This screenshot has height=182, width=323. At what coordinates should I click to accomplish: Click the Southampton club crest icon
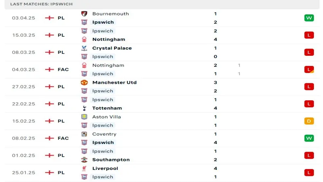pos(84,160)
